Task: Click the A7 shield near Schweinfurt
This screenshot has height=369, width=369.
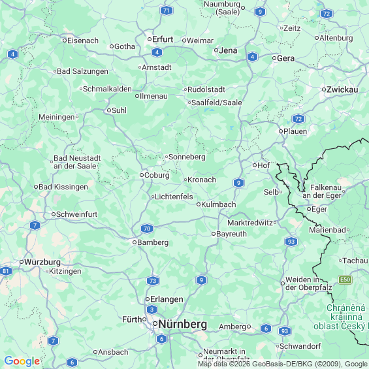Action: coord(35,225)
